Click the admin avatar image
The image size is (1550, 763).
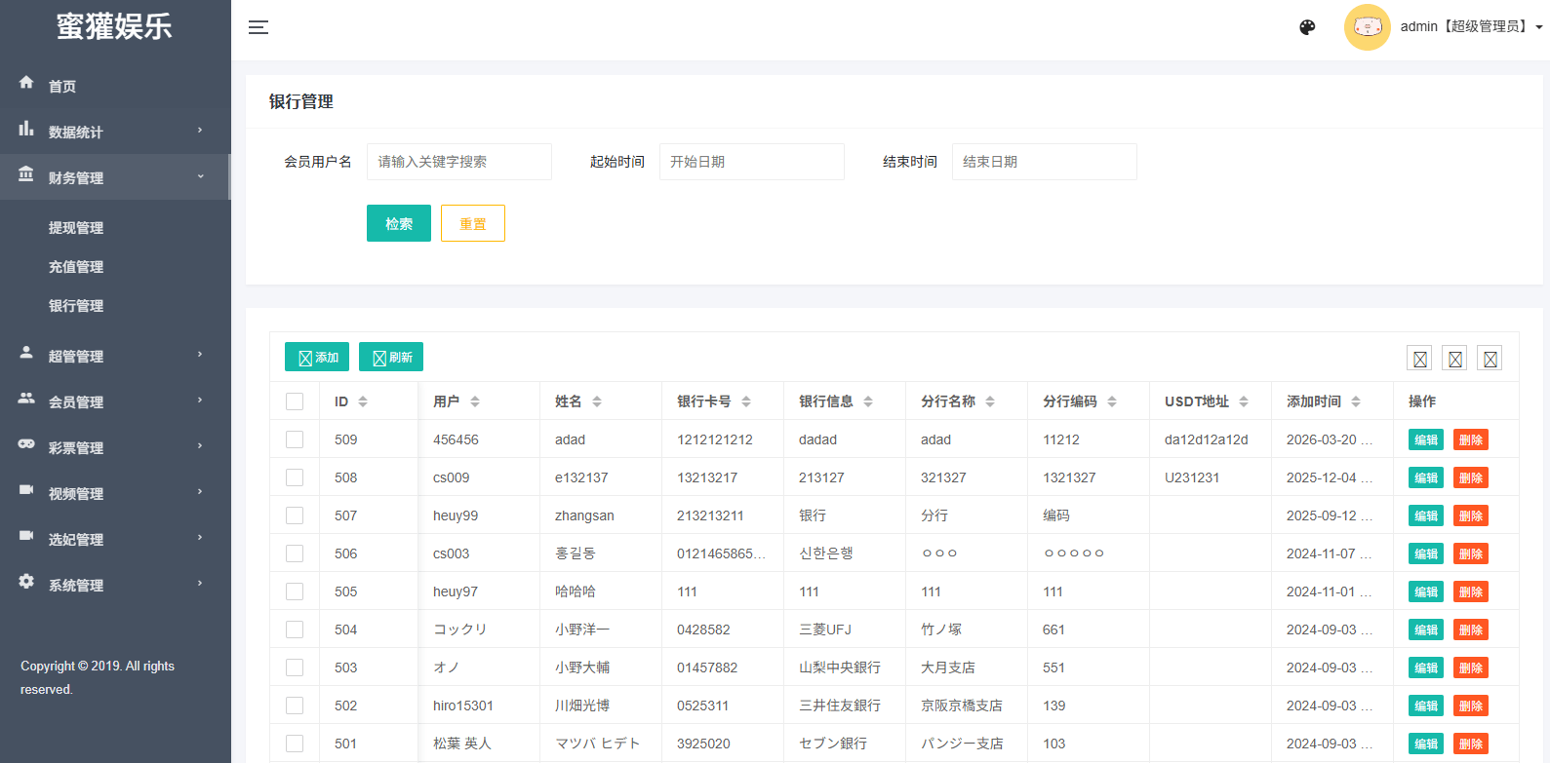click(1367, 27)
